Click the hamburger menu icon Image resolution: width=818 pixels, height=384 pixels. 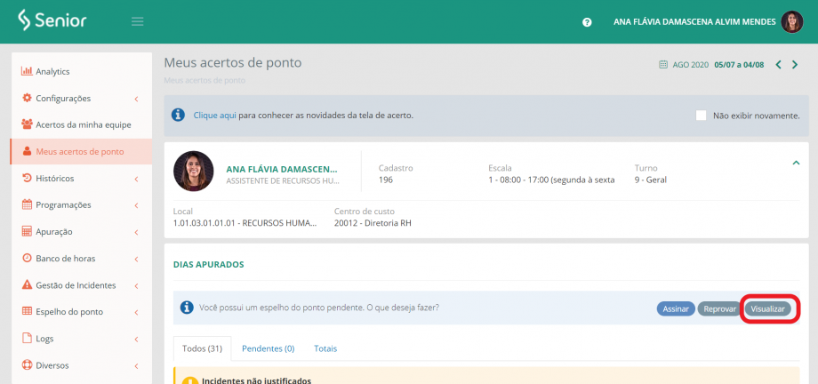pyautogui.click(x=138, y=21)
